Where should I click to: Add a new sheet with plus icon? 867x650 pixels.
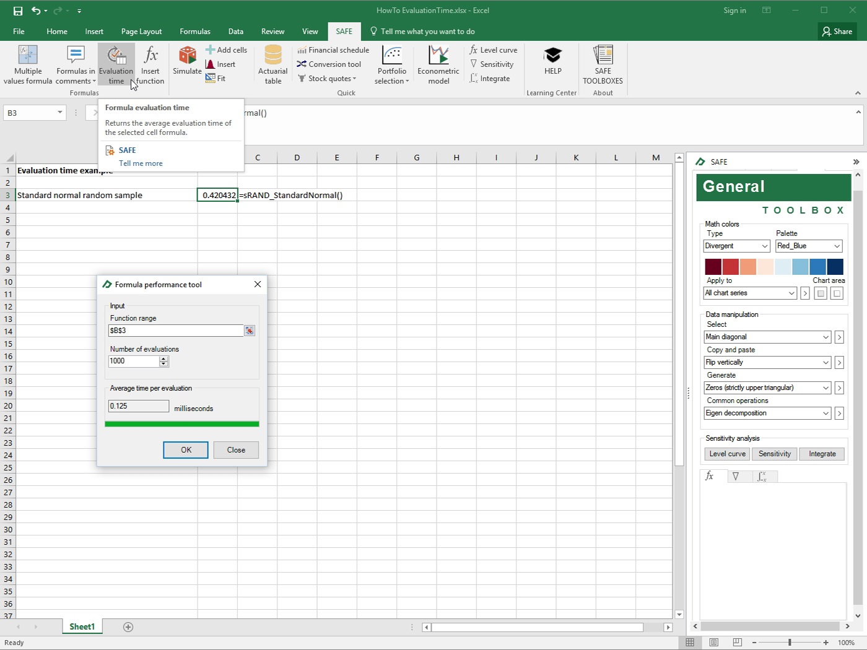point(128,627)
